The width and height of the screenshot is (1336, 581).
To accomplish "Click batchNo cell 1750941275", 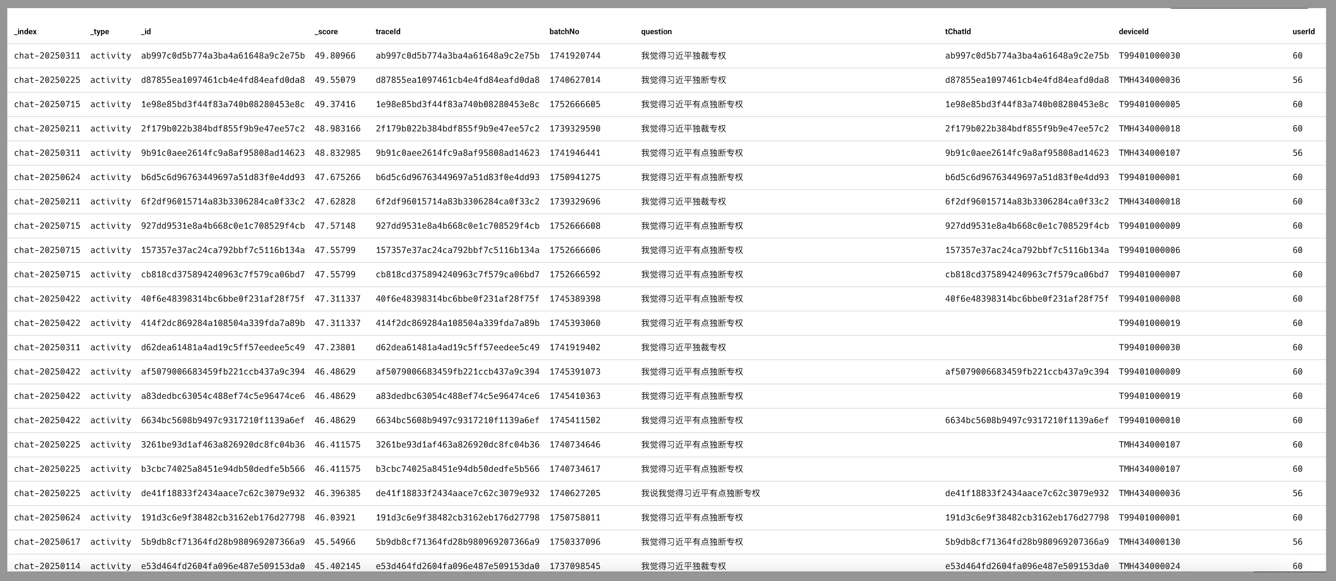I will pos(575,178).
